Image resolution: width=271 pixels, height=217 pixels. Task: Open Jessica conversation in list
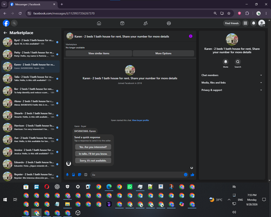pos(30,152)
